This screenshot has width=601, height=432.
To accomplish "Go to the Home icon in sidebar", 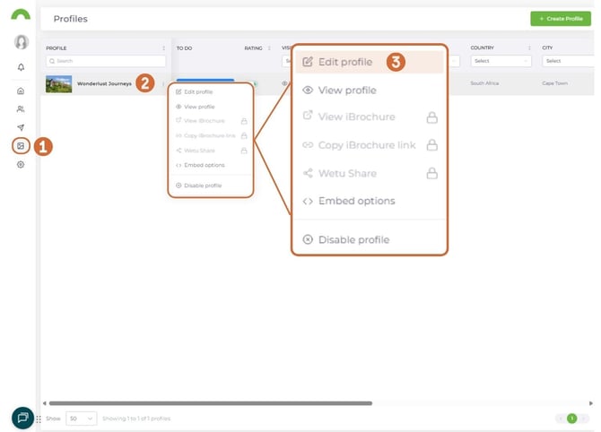I will pyautogui.click(x=21, y=91).
